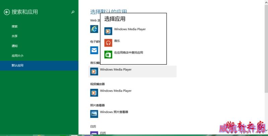Click the video player's Windows Media Player icon
The image size is (268, 136).
click(94, 93)
